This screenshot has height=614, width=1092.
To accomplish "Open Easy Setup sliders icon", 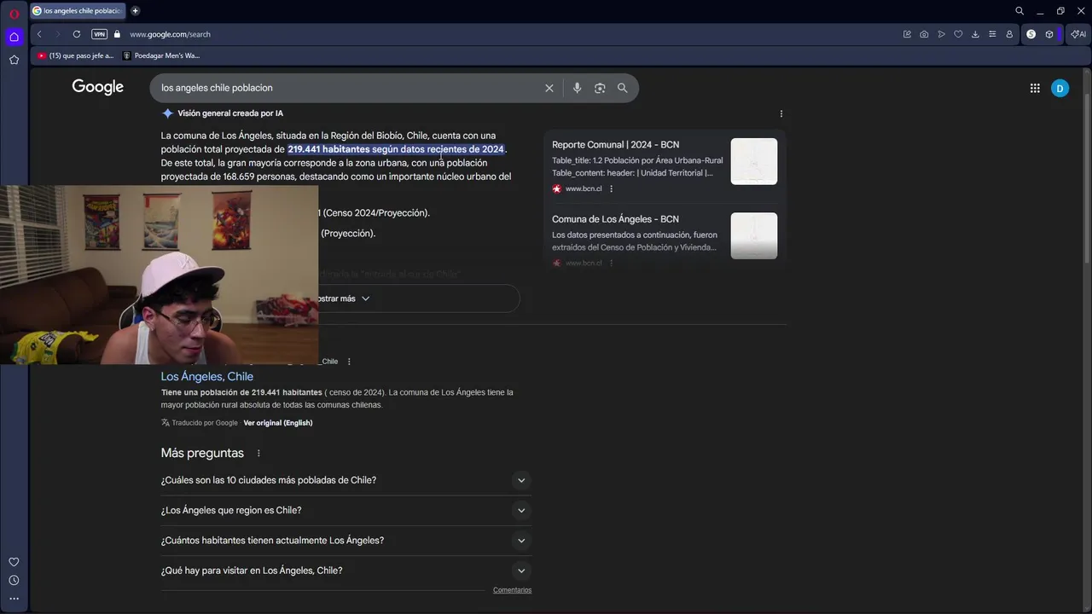I will click(x=992, y=34).
